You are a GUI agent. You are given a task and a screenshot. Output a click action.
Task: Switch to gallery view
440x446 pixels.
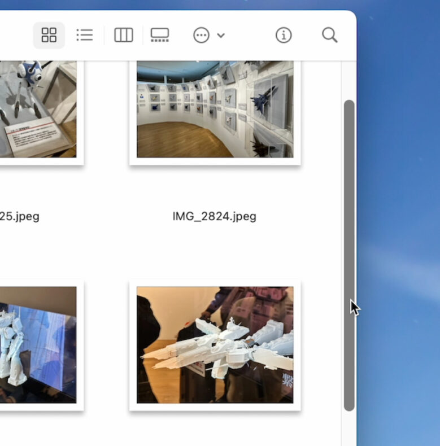(160, 36)
